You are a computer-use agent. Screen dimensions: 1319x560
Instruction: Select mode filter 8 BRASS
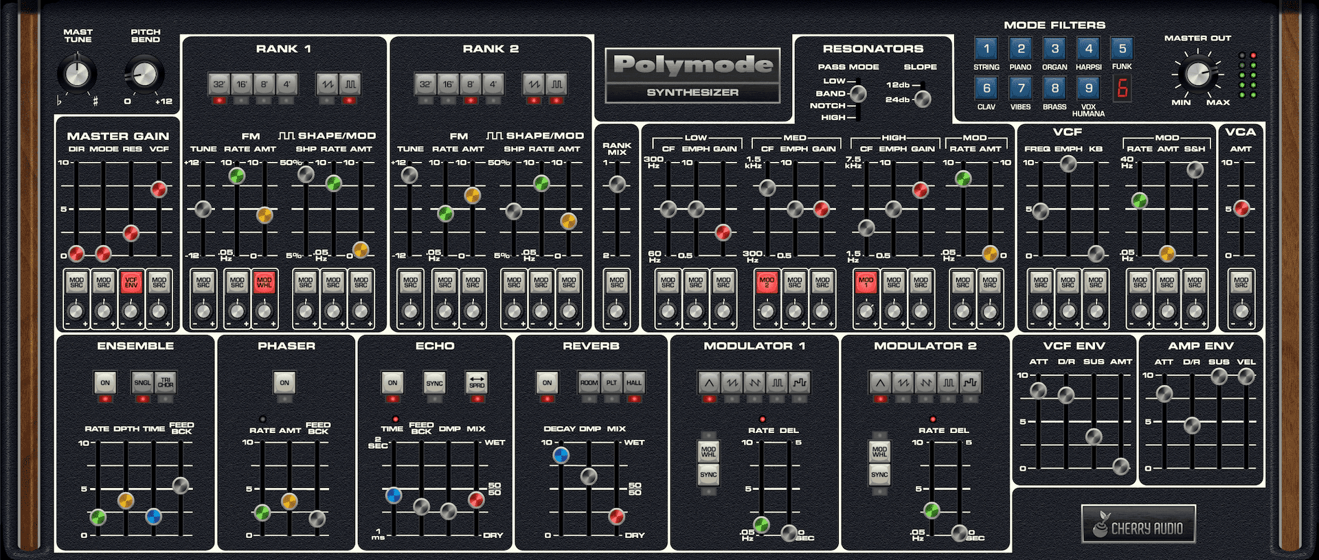[x=1055, y=89]
